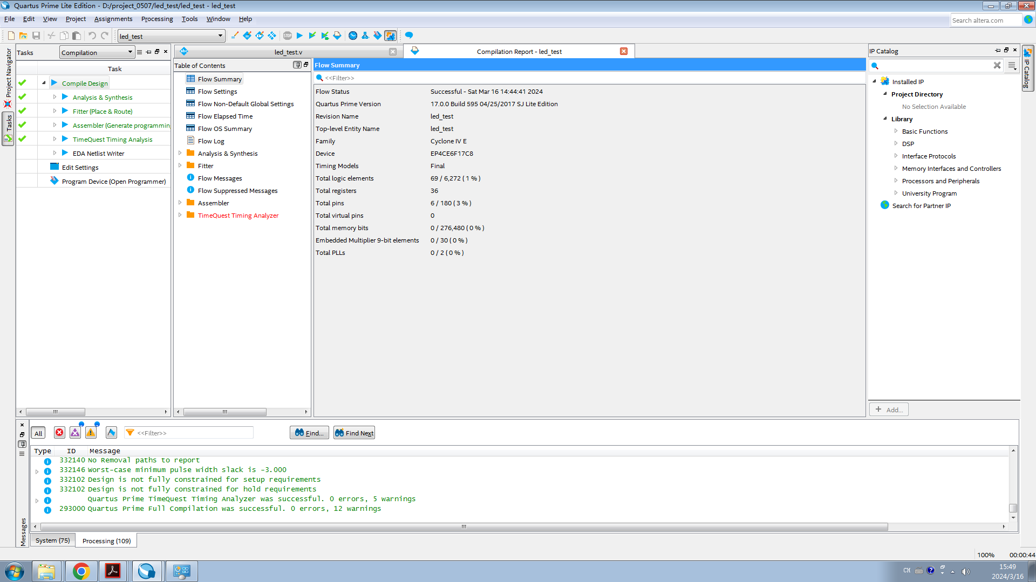The height and width of the screenshot is (582, 1036).
Task: Select Flow Log report item
Action: [210, 141]
